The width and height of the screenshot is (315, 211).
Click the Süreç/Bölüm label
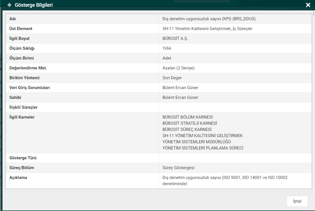(22, 168)
